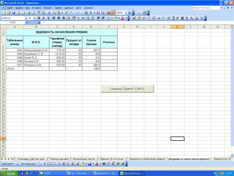Open the Действия dropdown in Drawing toolbar
Viewport: 234px width, 176px height.
coord(8,164)
